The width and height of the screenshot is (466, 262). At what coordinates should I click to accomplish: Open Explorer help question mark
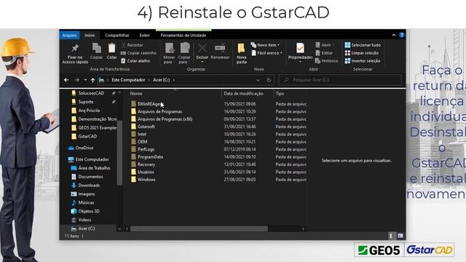401,35
